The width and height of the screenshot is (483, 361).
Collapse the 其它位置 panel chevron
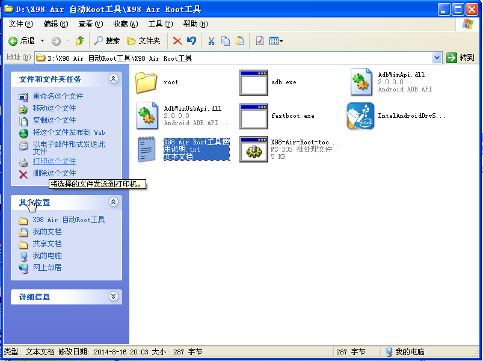tap(113, 202)
